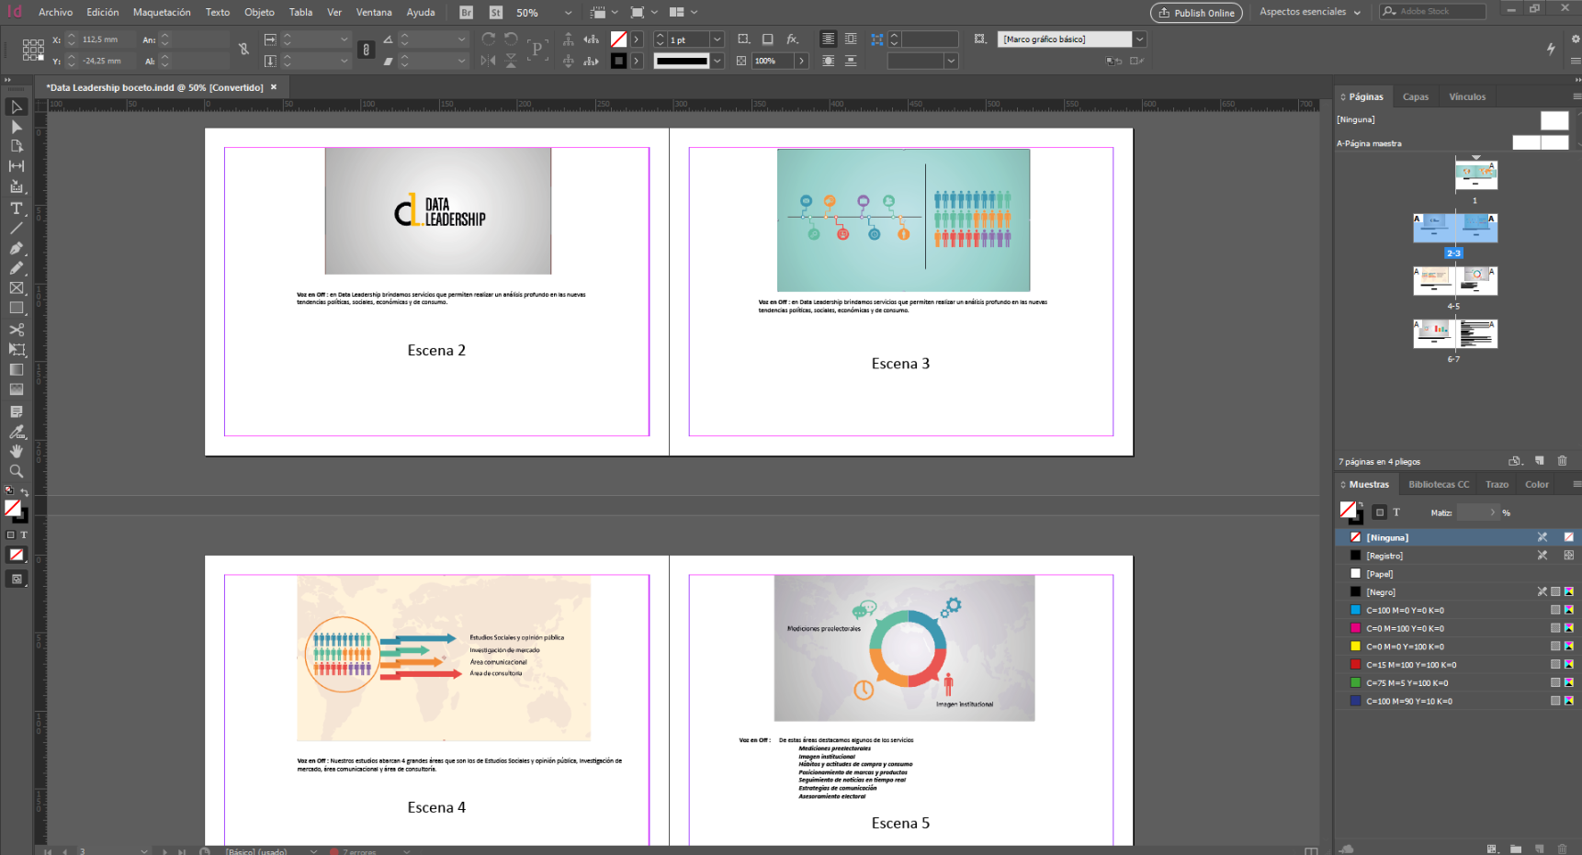Open Adobe Stock St icon

click(496, 13)
